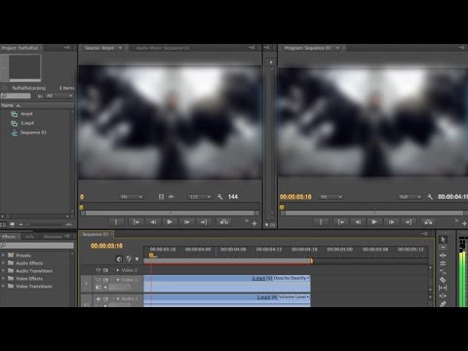This screenshot has width=468, height=351.
Task: Select the Effects panel tab
Action: tap(9, 236)
